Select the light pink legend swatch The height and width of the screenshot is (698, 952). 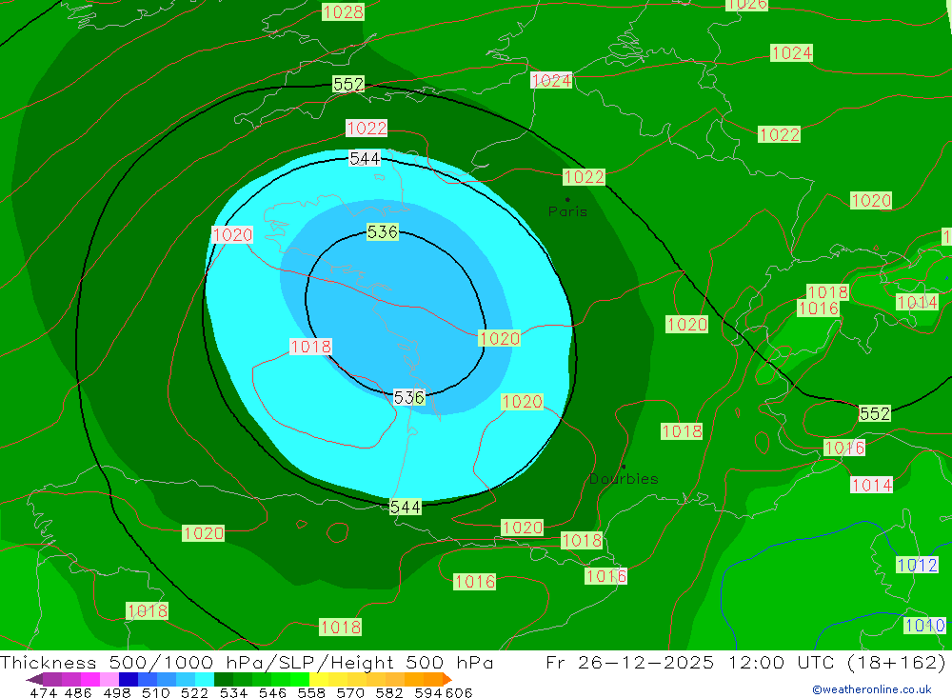pyautogui.click(x=109, y=679)
